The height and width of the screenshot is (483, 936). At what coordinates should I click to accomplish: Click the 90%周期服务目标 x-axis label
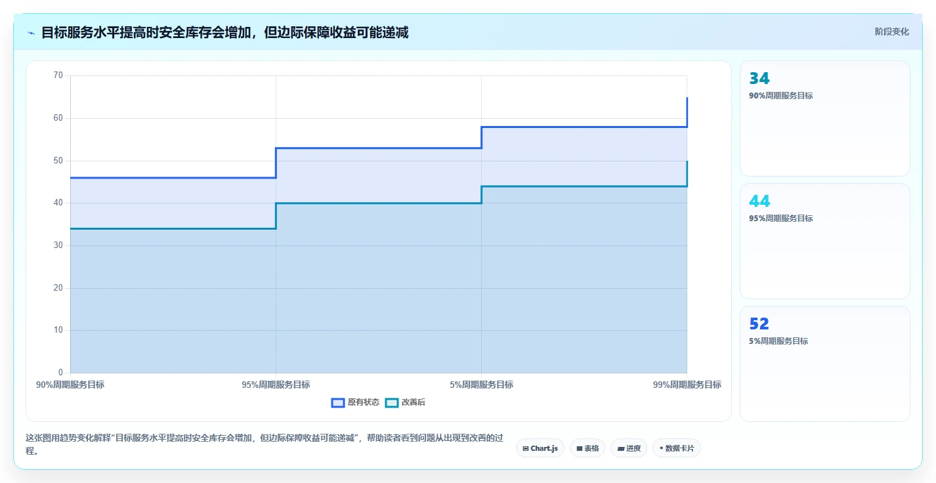pos(70,385)
